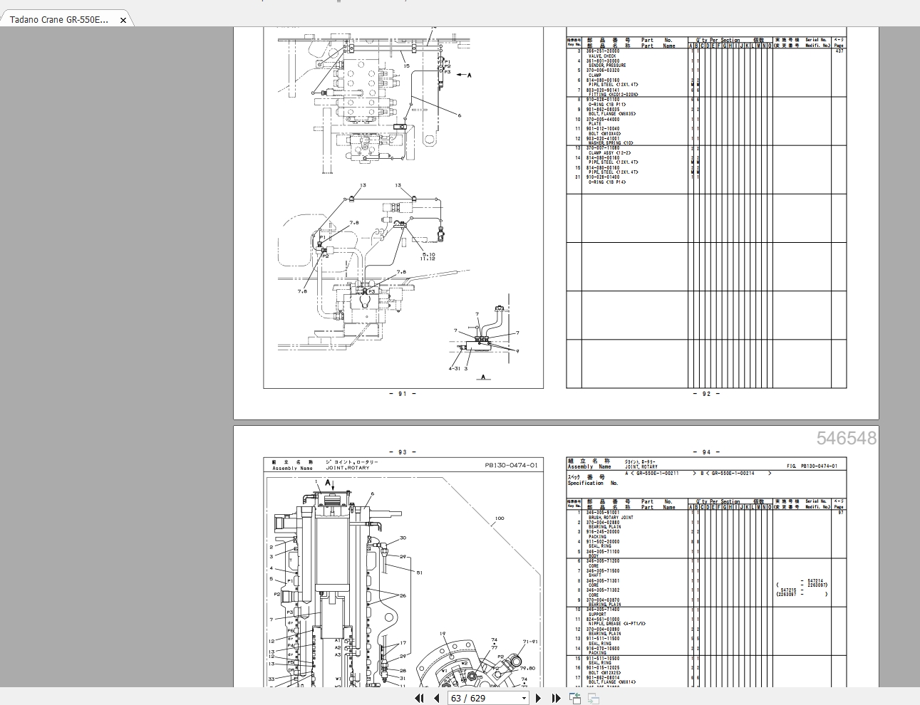This screenshot has width=920, height=705.
Task: Open the page number dropdown arrow
Action: 524,699
